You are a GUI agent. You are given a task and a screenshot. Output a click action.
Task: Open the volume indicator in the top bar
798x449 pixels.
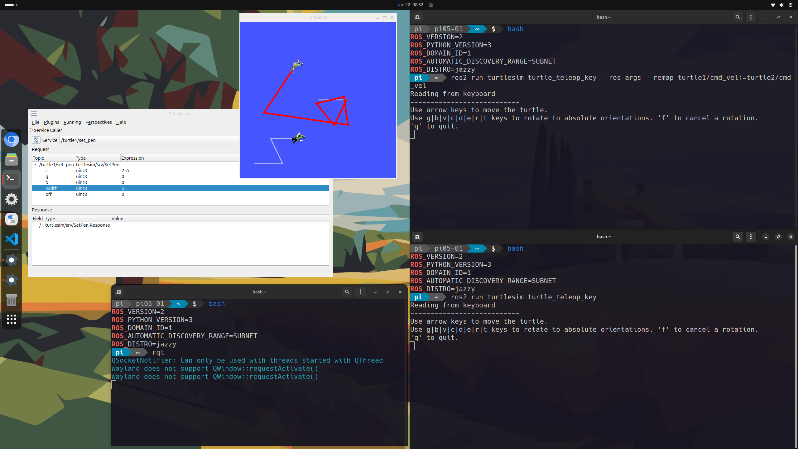coord(781,5)
